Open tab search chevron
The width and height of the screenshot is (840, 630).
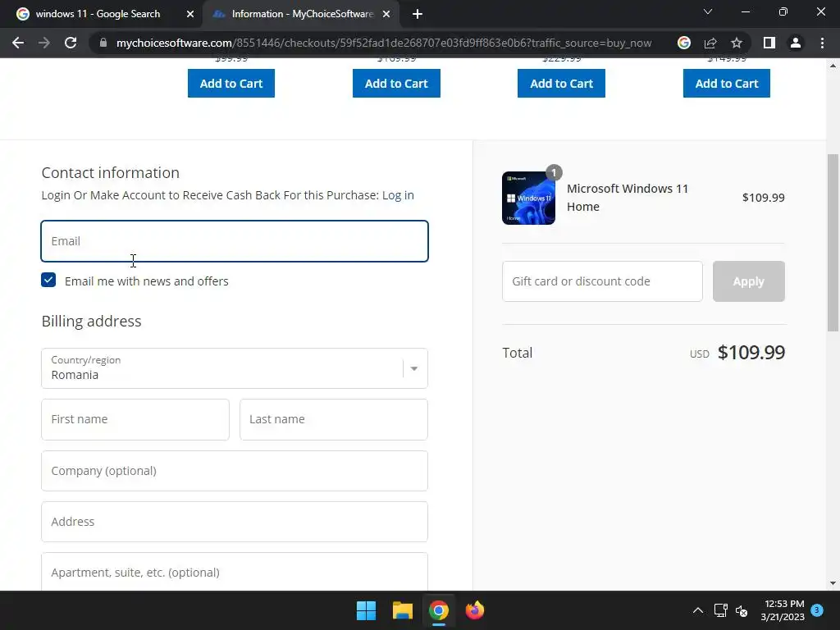(708, 11)
